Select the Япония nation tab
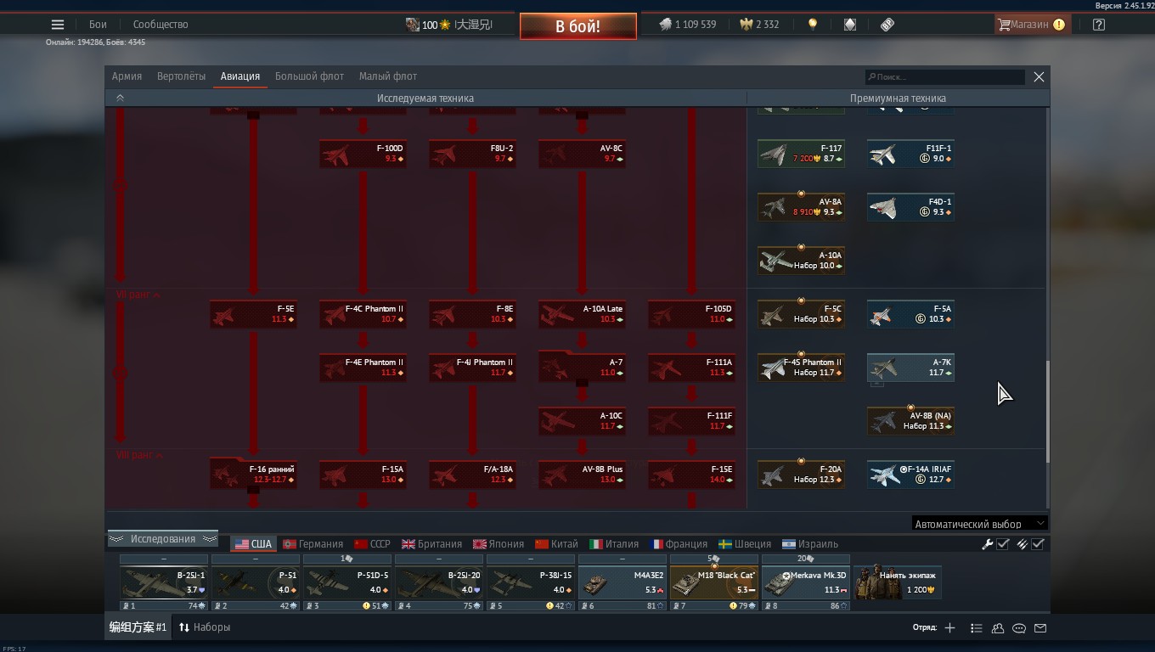This screenshot has height=652, width=1155. (x=499, y=544)
